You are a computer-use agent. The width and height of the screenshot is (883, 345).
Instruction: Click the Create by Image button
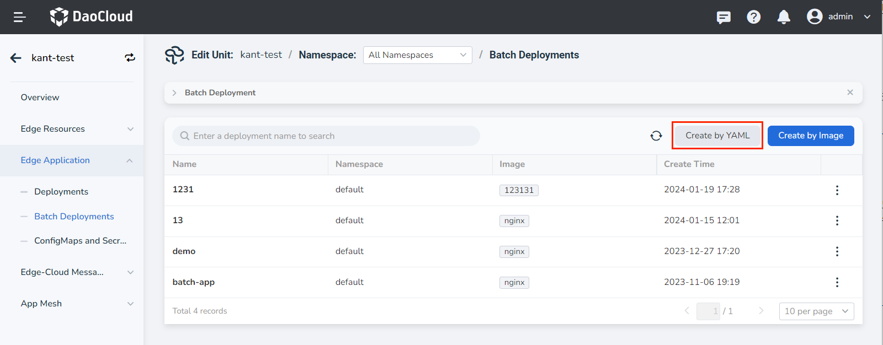[x=810, y=136]
